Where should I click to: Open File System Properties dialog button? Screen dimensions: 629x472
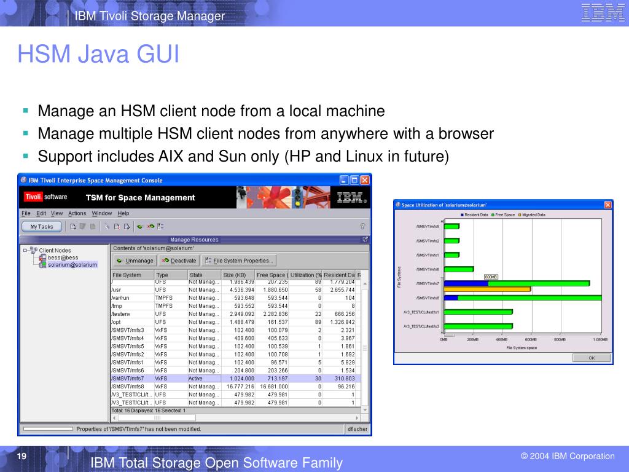(x=239, y=261)
